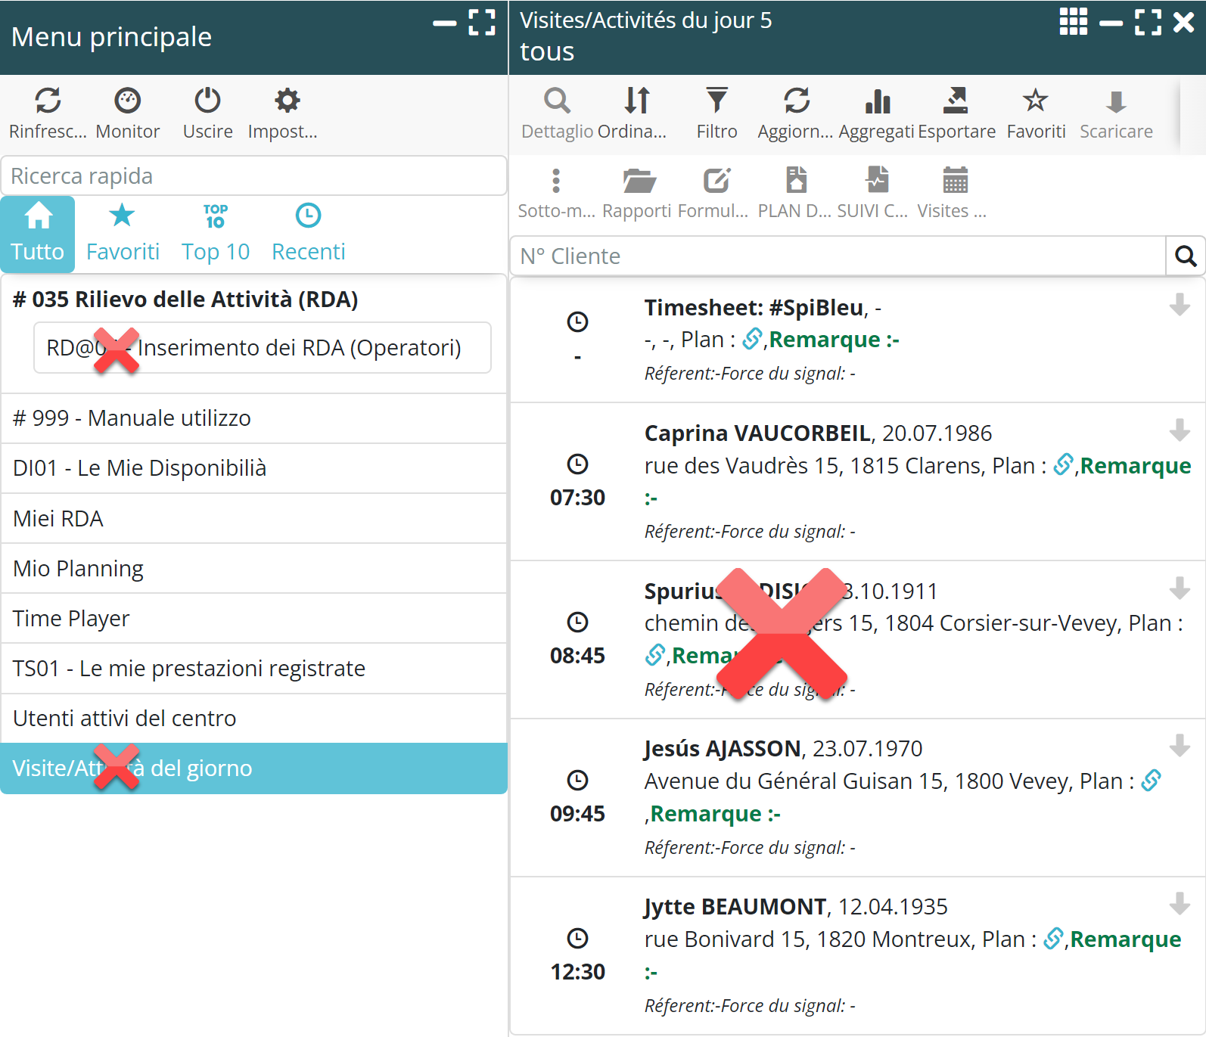This screenshot has height=1037, width=1206.
Task: Focus the Ricerca rapida search field
Action: tap(253, 176)
